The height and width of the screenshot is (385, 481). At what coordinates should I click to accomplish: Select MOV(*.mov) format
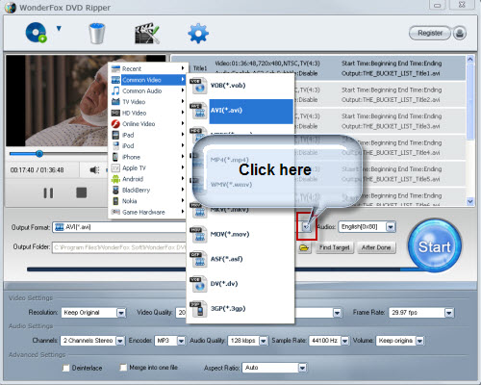(x=240, y=234)
